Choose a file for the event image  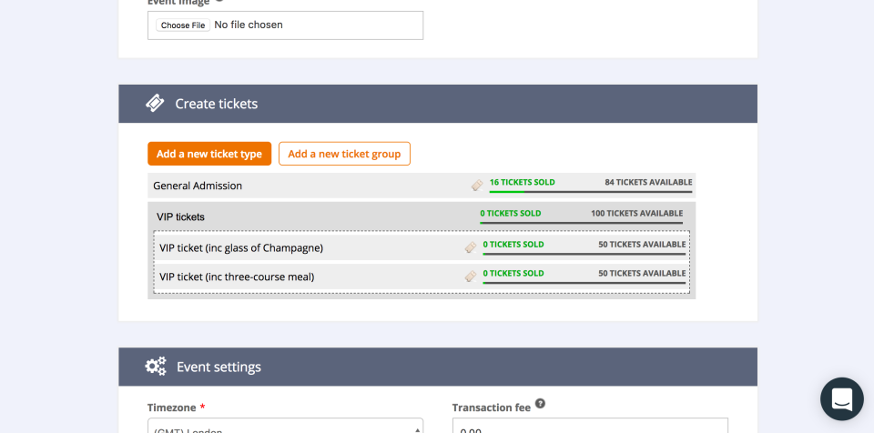183,25
